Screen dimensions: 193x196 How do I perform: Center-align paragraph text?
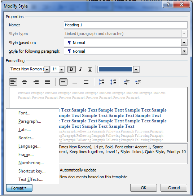point(25,82)
